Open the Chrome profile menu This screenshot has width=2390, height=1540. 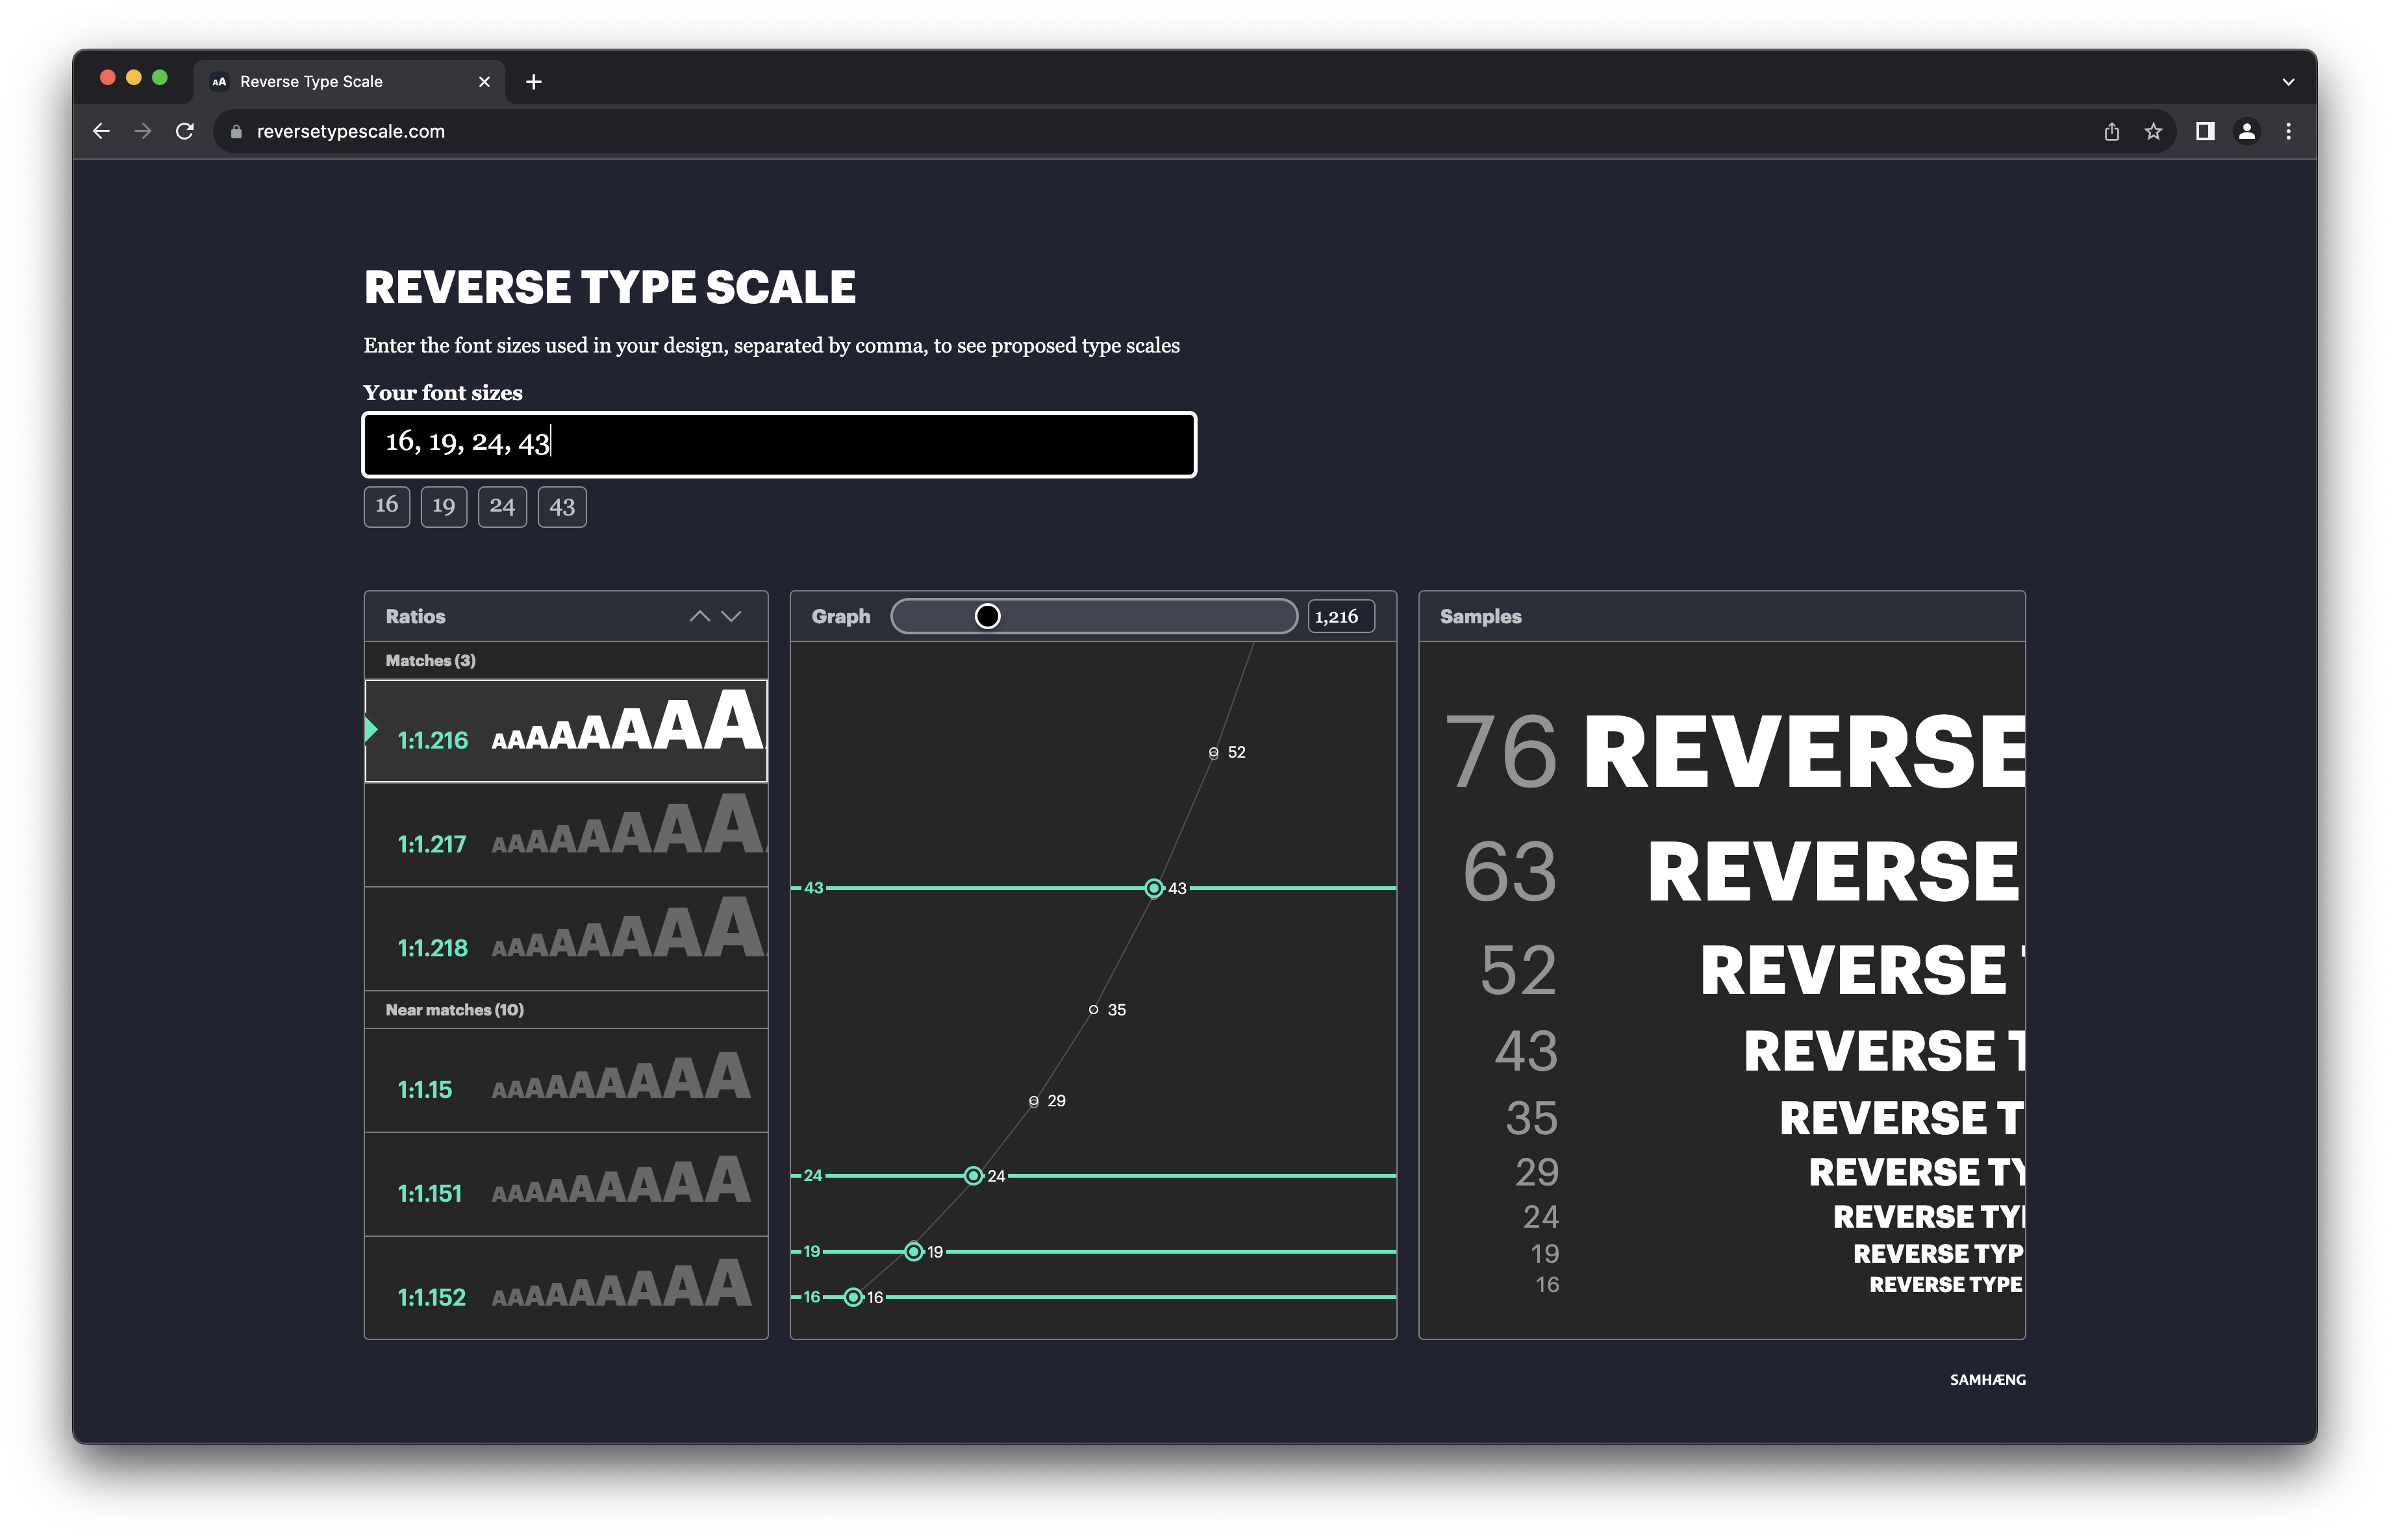click(2246, 131)
